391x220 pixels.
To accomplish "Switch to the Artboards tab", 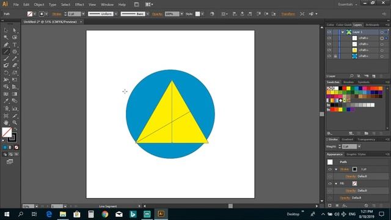I will (372, 25).
